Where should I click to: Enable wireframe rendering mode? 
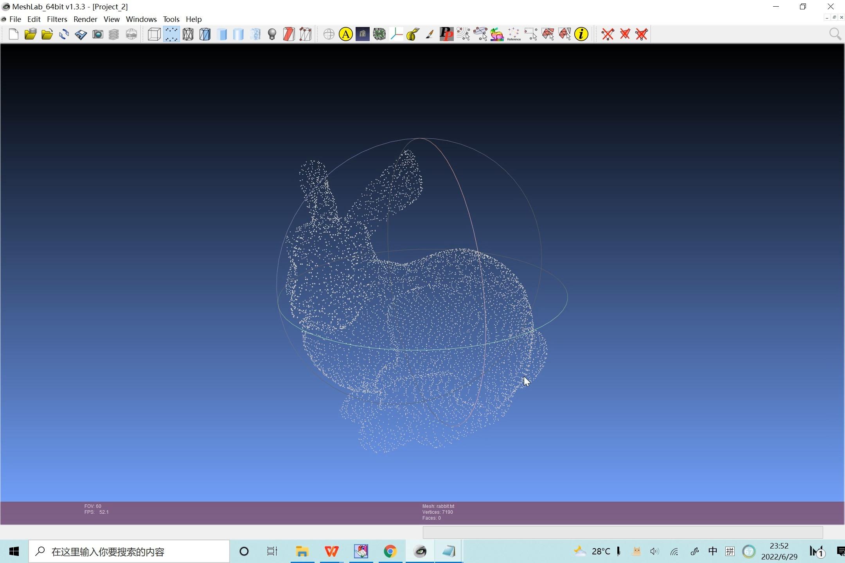188,34
